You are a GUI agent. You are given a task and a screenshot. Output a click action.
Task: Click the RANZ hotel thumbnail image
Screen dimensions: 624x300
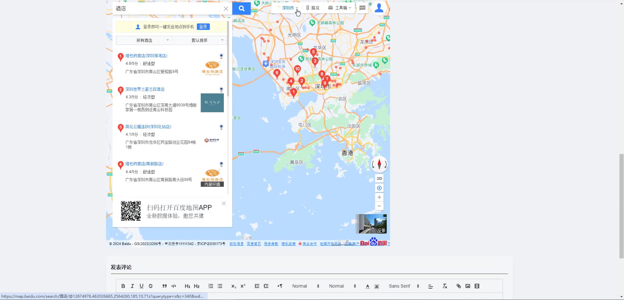point(212,103)
